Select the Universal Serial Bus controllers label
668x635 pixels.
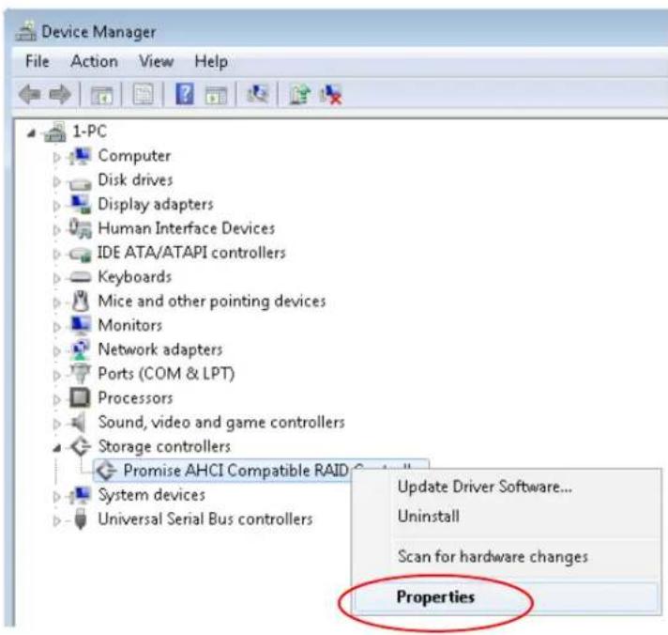point(205,519)
